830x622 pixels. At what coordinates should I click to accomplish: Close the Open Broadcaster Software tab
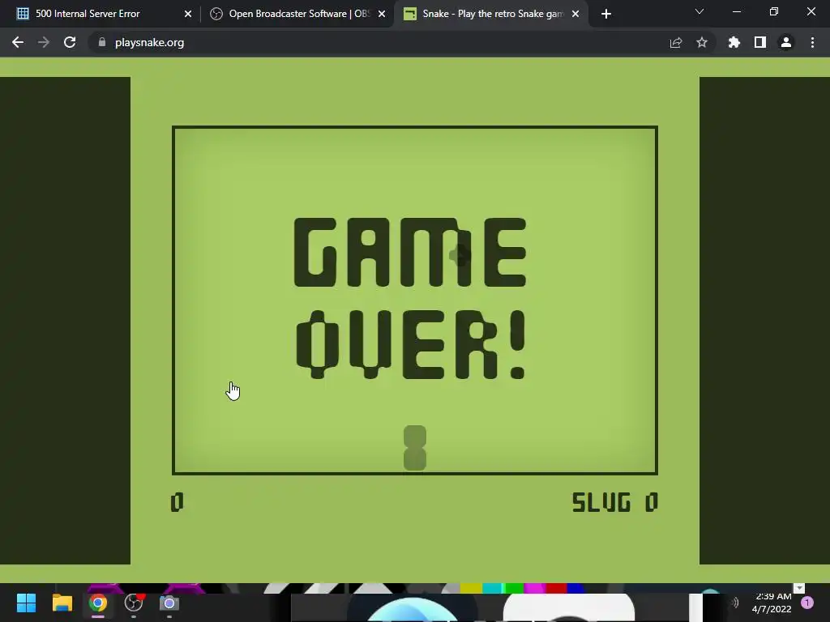point(382,14)
